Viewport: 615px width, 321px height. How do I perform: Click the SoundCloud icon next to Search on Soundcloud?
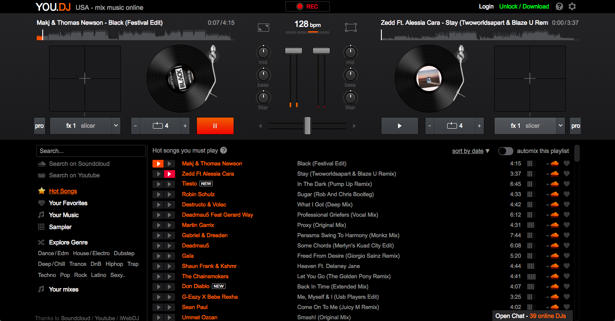(41, 164)
